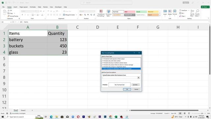211x119 pixels.
Task: Switch to Page Break Preview view
Action: click(189, 113)
